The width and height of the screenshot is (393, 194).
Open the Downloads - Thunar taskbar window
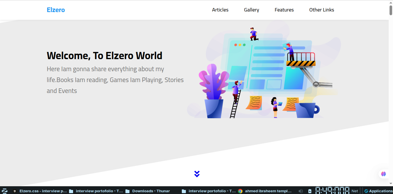click(x=148, y=191)
